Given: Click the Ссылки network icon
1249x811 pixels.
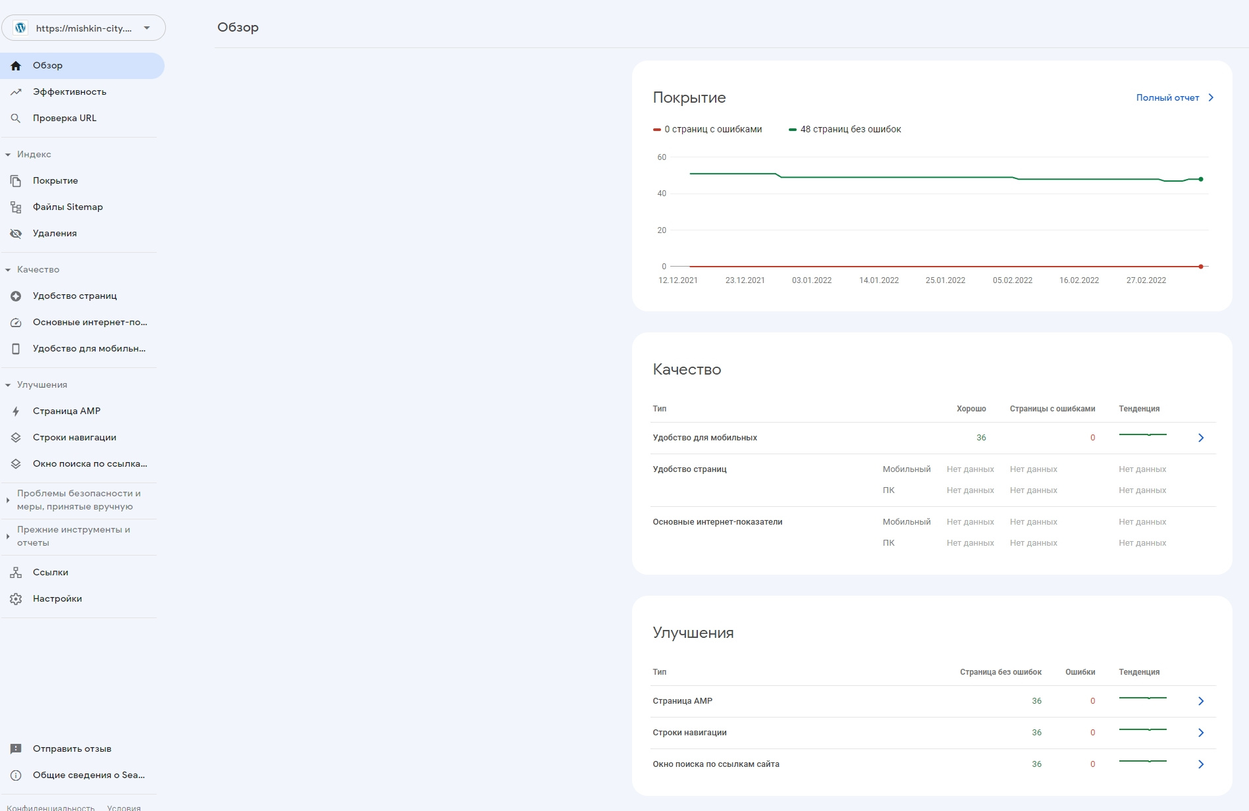Looking at the screenshot, I should [16, 573].
